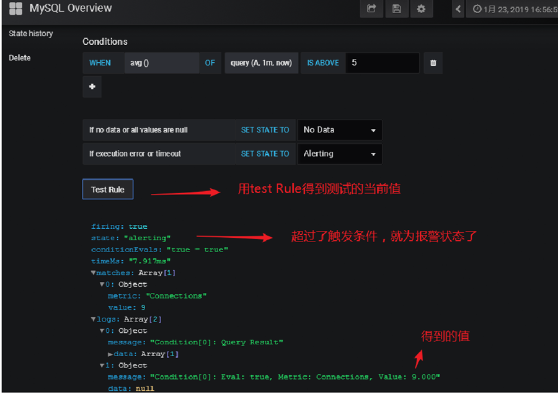Screen dimensions: 558x397
Task: Expand the data Array[1] node
Action: (110, 354)
